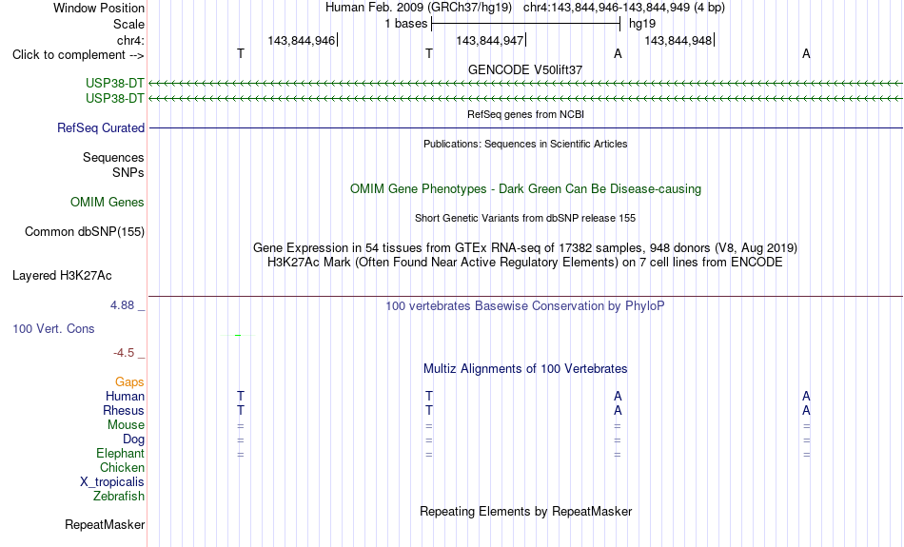Select the X_tropicalis species label
This screenshot has width=904, height=547.
[112, 482]
